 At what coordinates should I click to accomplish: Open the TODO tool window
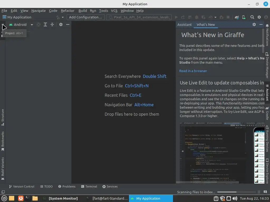click(46, 186)
